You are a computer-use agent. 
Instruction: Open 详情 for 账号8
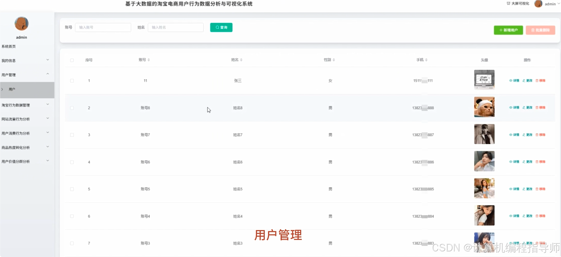click(x=514, y=108)
